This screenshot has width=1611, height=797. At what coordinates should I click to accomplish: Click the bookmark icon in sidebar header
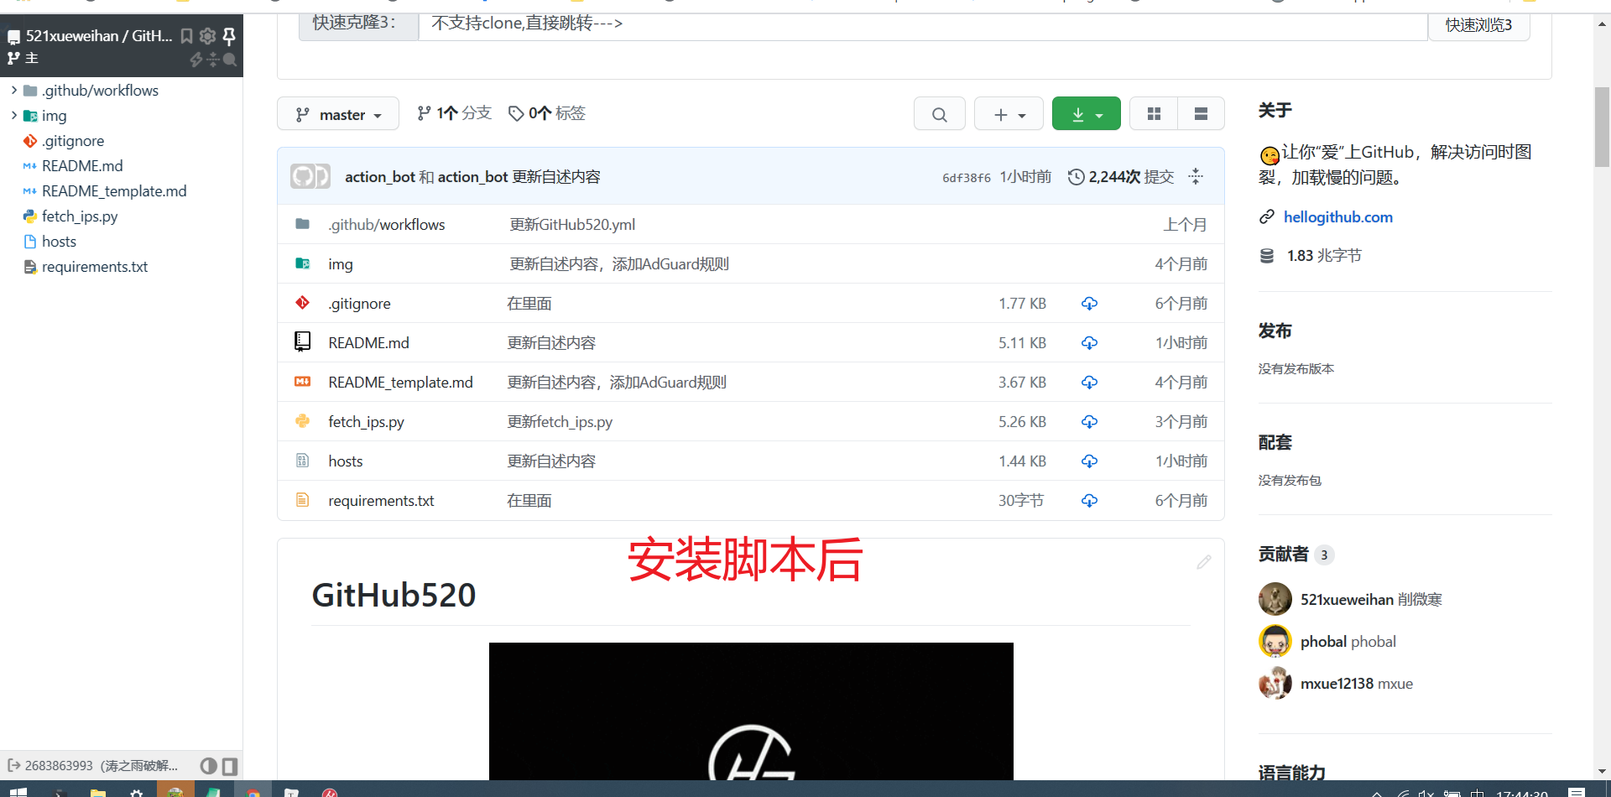pos(186,36)
